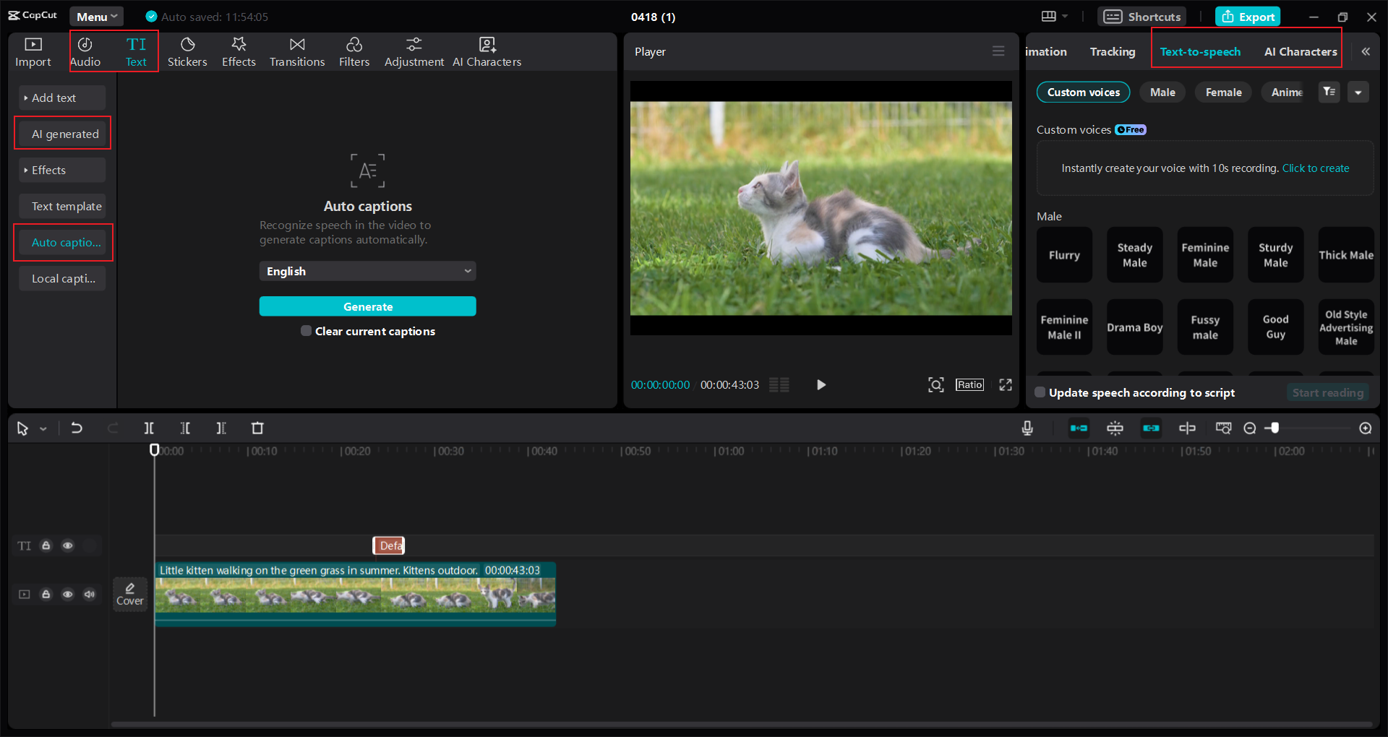Play the video preview
The height and width of the screenshot is (737, 1388).
[821, 384]
